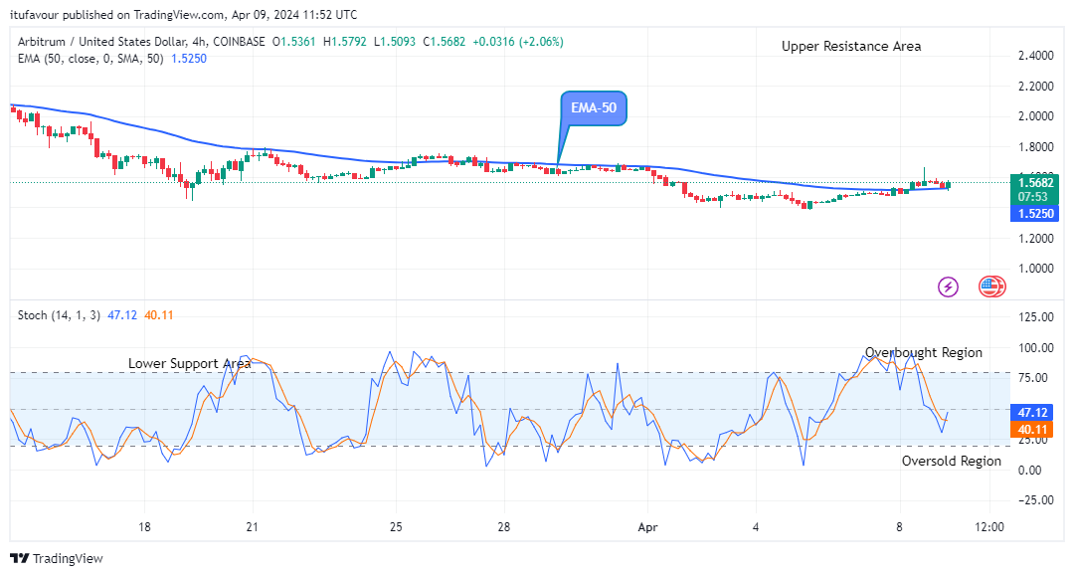This screenshot has width=1074, height=576.
Task: Click the current price label 1.5682
Action: [x=1035, y=183]
